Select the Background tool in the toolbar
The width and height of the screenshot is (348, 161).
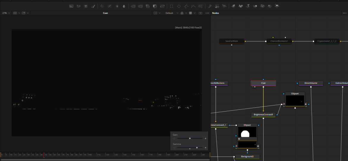[x=71, y=6]
